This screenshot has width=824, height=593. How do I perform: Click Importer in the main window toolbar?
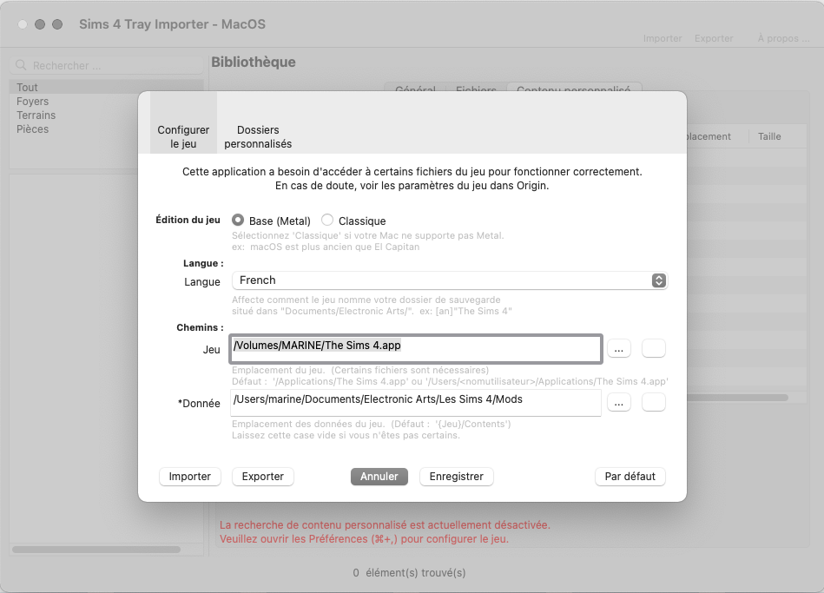[662, 38]
